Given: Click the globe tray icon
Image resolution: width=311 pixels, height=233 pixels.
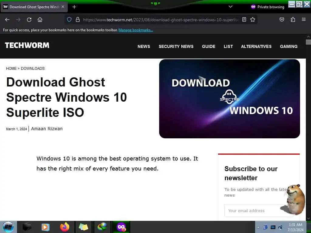Looking at the screenshot, I should (280, 227).
